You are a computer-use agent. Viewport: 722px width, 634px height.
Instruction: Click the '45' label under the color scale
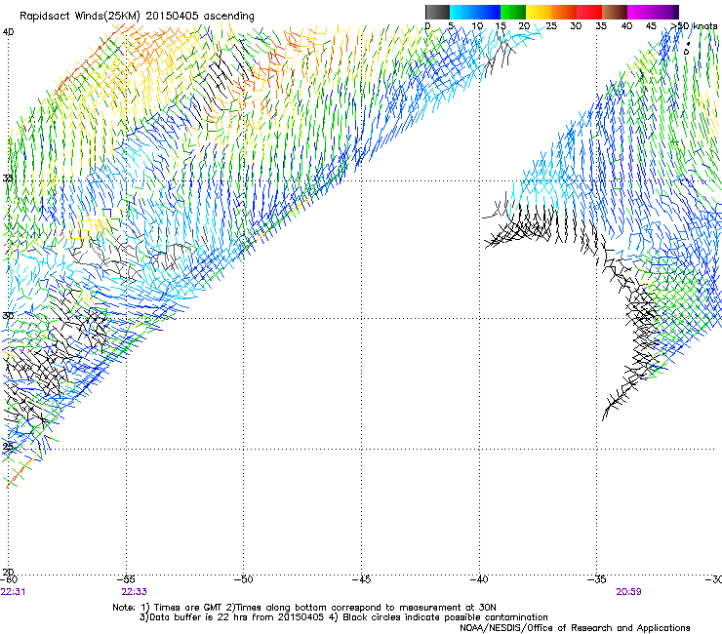(651, 26)
